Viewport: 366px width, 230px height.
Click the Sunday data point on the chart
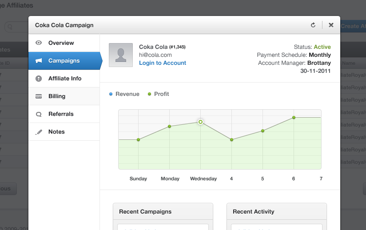pos(139,139)
